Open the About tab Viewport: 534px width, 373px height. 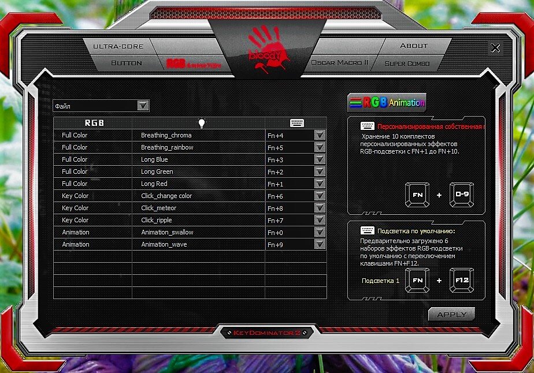click(414, 46)
